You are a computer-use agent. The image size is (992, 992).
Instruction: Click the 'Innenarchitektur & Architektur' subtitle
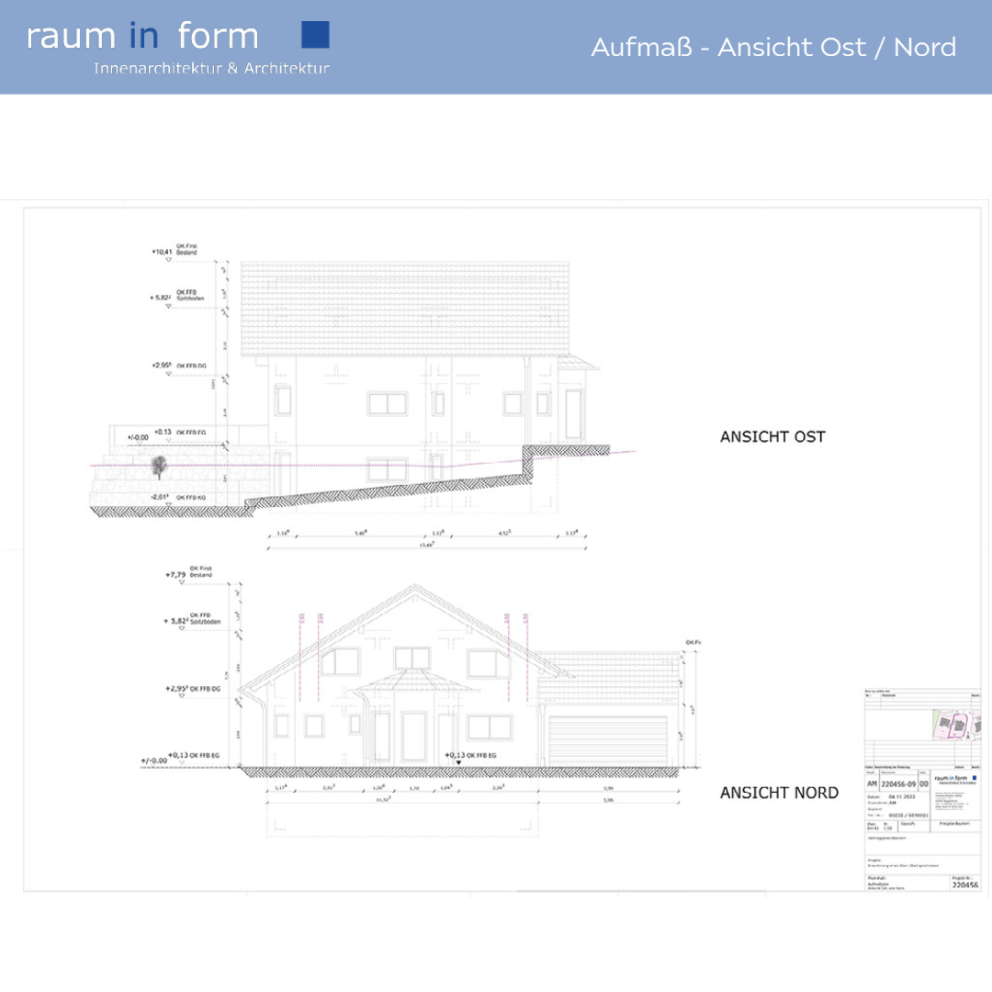tap(211, 69)
